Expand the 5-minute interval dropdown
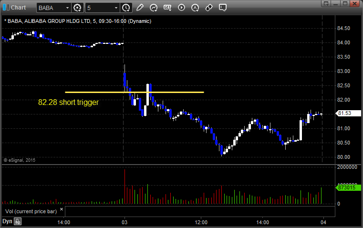Viewport: 363px width, 228px height. click(x=116, y=8)
